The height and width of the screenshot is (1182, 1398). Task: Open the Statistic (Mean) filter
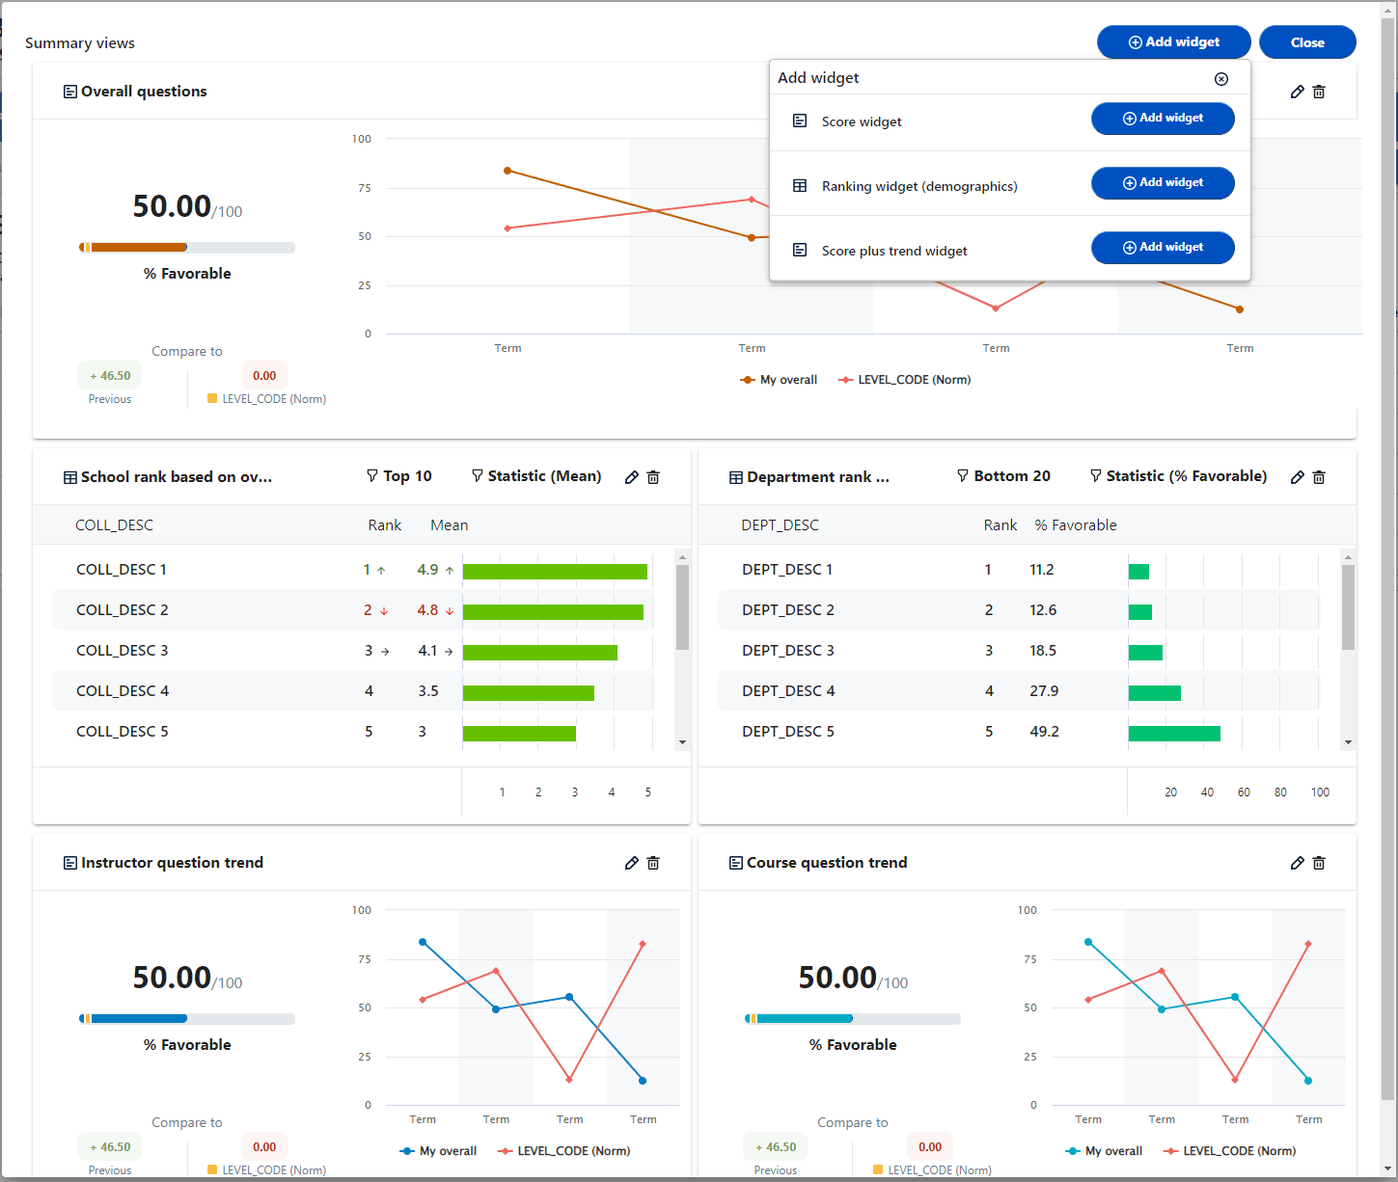click(536, 476)
